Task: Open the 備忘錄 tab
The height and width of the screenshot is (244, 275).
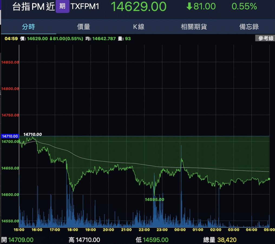Action: pyautogui.click(x=249, y=27)
